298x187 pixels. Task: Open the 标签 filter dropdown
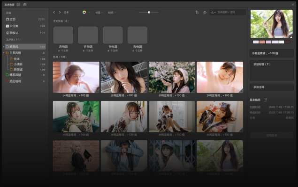coord(99,12)
